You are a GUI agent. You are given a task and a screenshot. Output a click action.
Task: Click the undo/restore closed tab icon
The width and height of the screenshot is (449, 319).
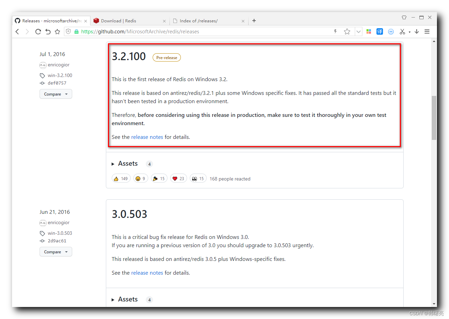[x=48, y=32]
